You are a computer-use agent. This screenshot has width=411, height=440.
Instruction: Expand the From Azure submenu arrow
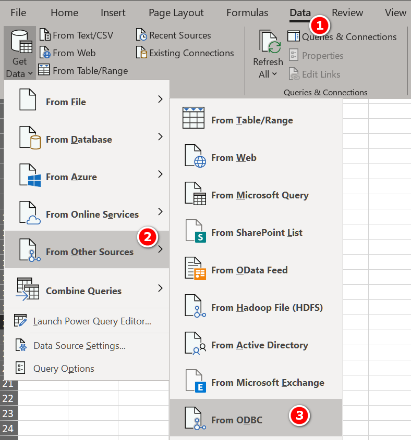click(x=160, y=174)
